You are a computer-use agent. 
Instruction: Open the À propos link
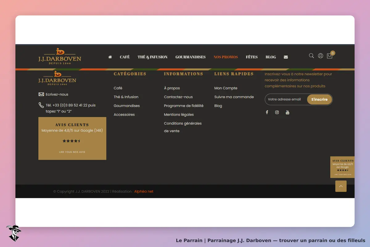172,88
